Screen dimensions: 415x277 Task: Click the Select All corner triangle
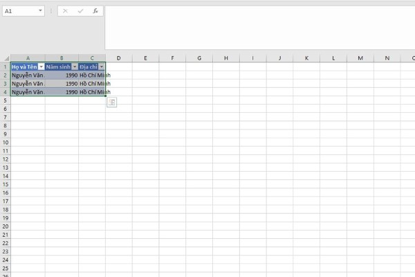click(5, 58)
